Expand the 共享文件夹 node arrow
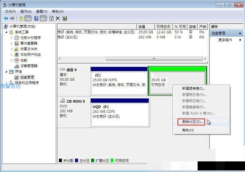This screenshot has width=245, height=172. 11,49
